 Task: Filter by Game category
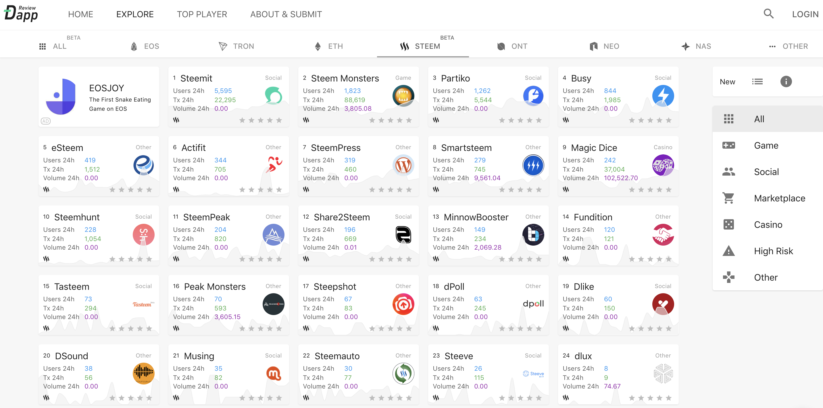point(768,145)
